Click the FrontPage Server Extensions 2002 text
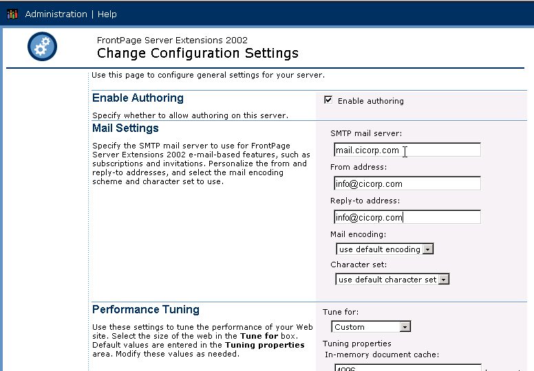 click(172, 40)
